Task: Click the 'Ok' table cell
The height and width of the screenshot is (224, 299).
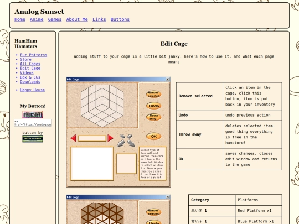Action: coord(199,159)
